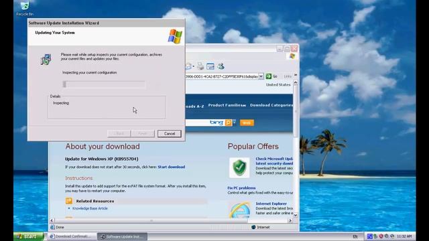This screenshot has width=429, height=241.
Task: Click the United States locale text
Action: pos(278,85)
